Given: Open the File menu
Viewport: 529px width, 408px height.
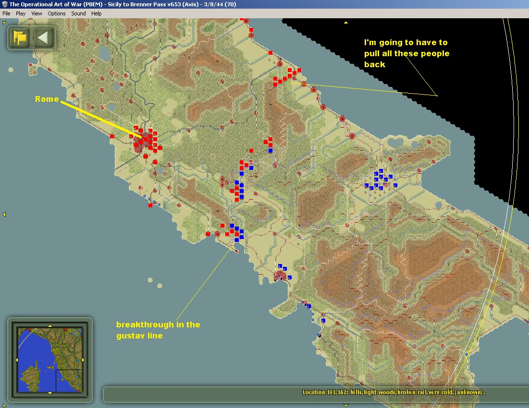Looking at the screenshot, I should click(x=6, y=13).
